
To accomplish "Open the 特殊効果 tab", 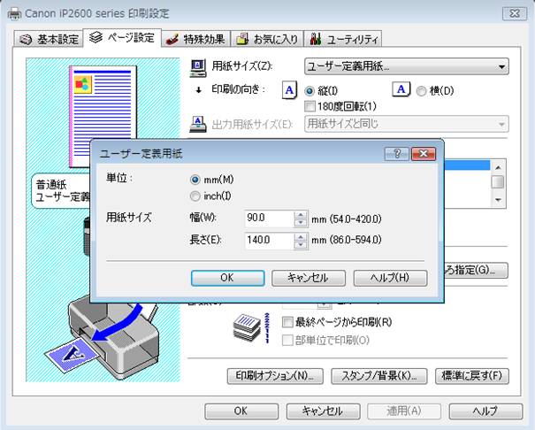I will [x=195, y=39].
